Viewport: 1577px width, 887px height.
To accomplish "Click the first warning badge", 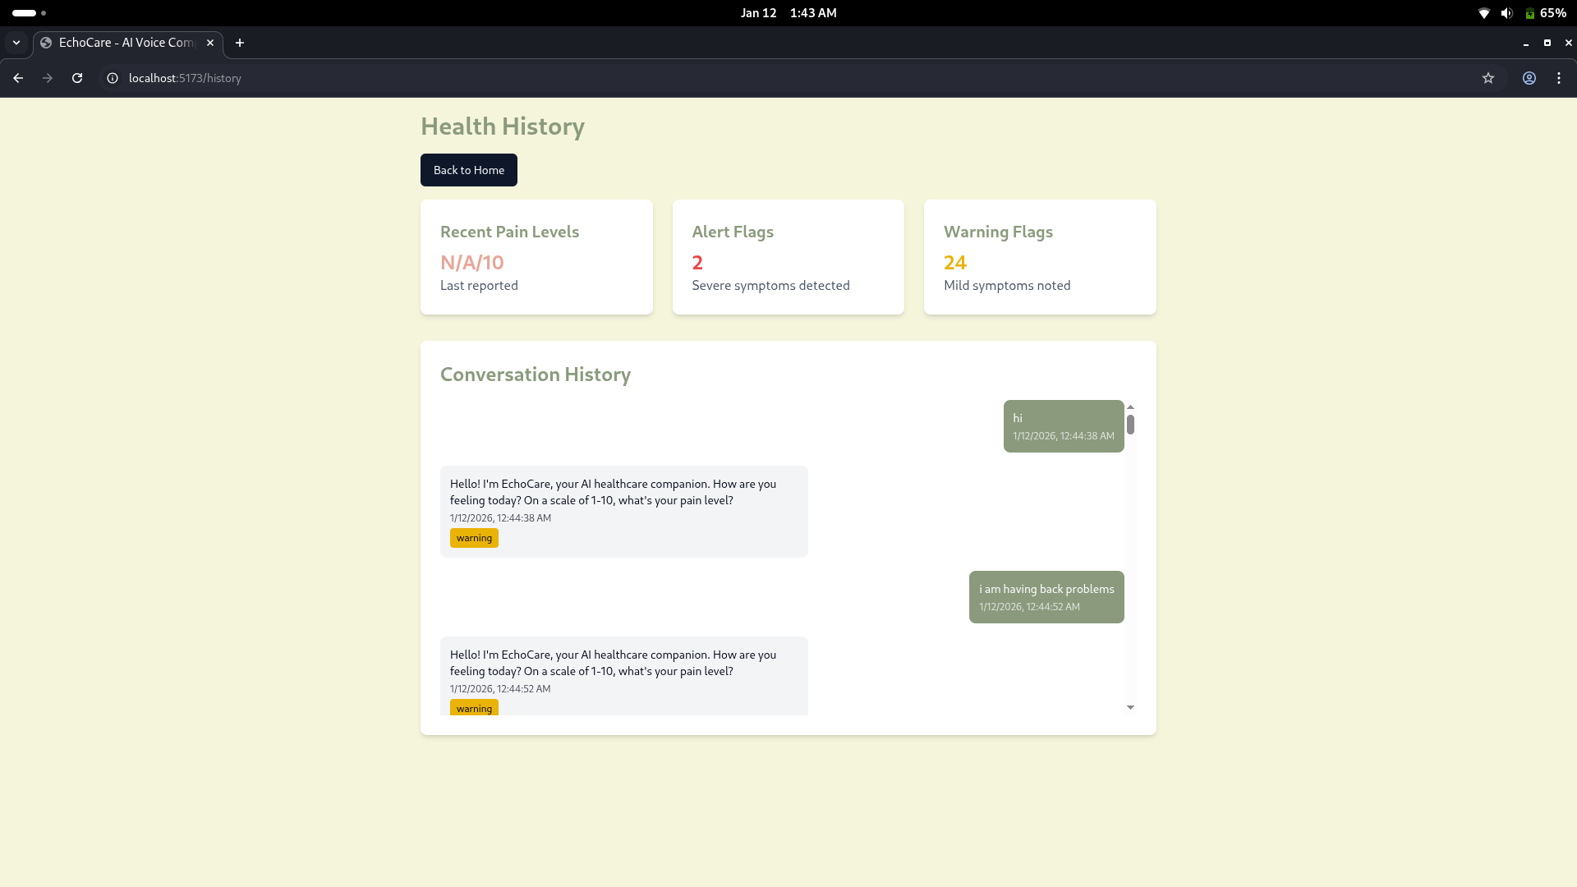I will [x=474, y=538].
